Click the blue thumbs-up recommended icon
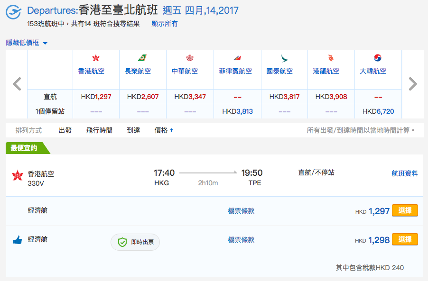Viewport: 428px width, 281px height. click(18, 240)
